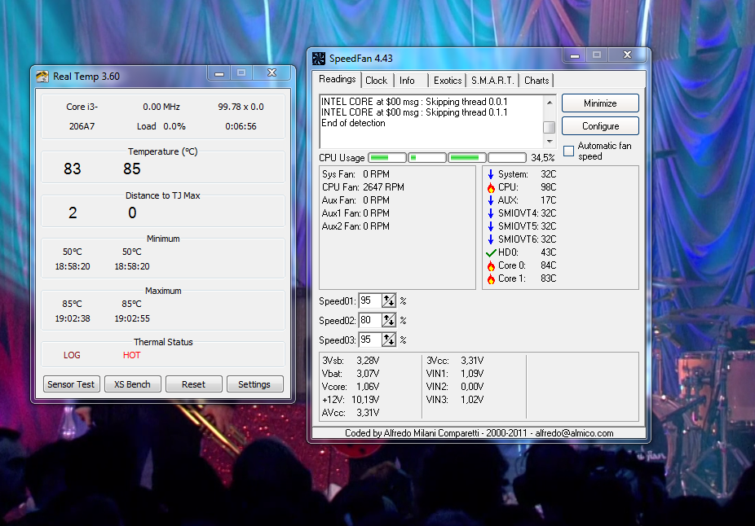Screen dimensions: 755x526
Task: Switch to the Charts tab
Action: coord(536,81)
